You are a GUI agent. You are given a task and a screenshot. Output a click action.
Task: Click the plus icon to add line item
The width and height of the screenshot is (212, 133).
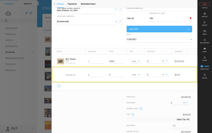59,86
